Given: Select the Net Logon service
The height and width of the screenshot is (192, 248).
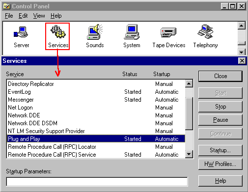Looking at the screenshot, I should coord(96,108).
